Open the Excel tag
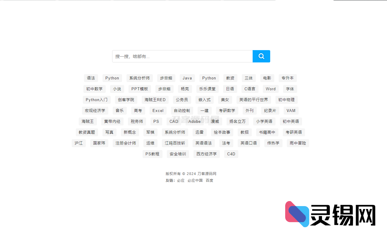This screenshot has height=238, width=387. pos(158,110)
